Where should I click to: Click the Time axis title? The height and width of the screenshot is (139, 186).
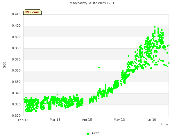coord(164,124)
